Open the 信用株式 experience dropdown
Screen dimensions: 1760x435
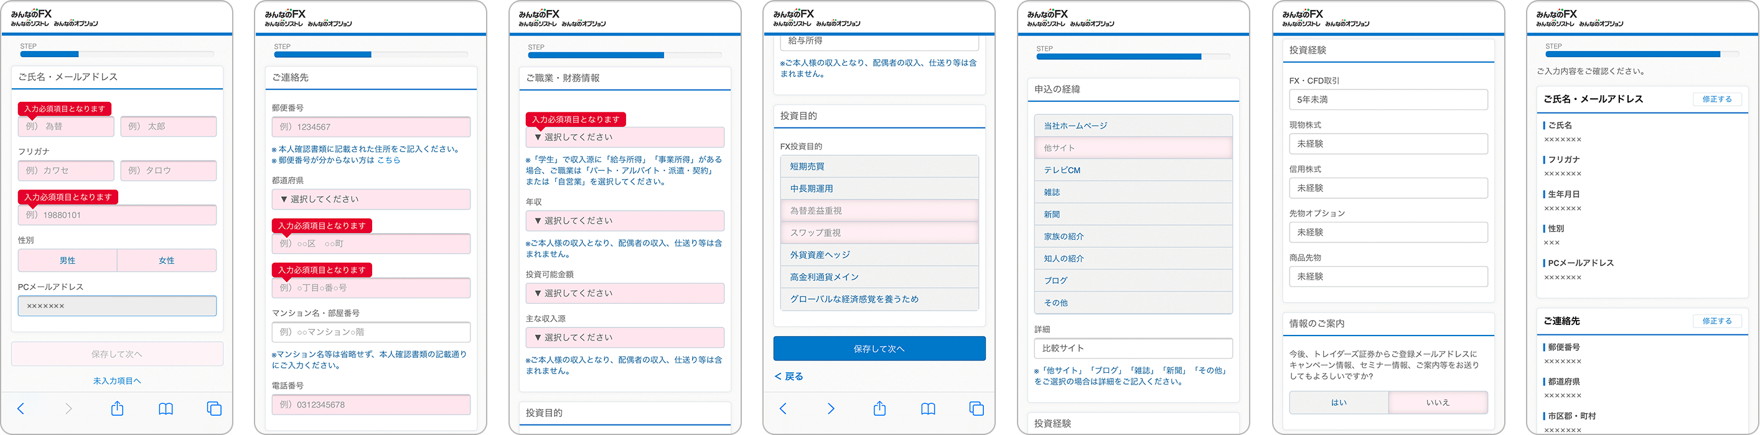click(x=1388, y=188)
